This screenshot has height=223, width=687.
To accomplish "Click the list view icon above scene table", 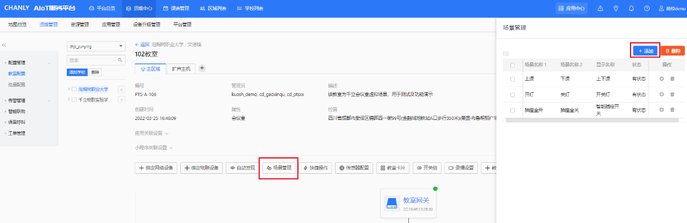I will (x=506, y=53).
